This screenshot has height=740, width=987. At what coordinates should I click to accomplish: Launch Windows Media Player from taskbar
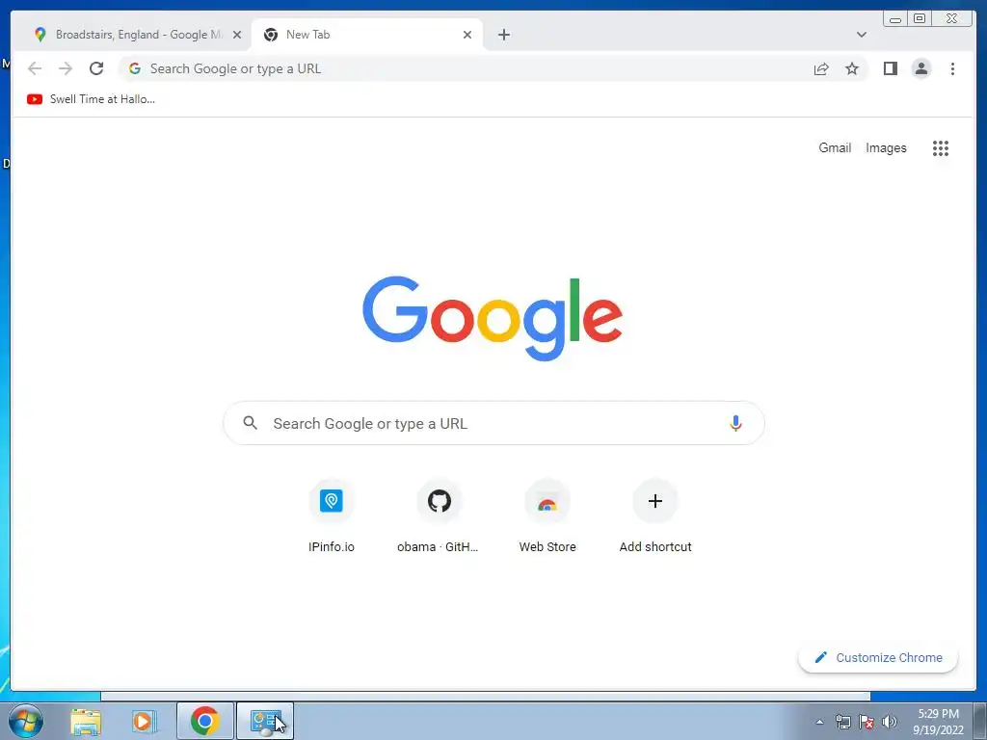(145, 721)
